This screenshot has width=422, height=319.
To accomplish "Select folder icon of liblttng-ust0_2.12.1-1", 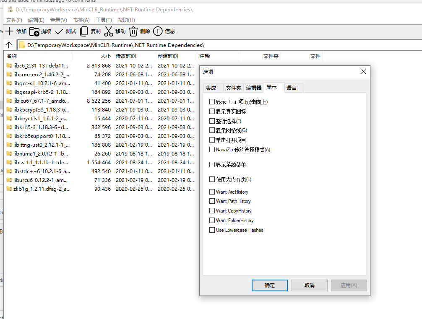I will tap(9, 145).
